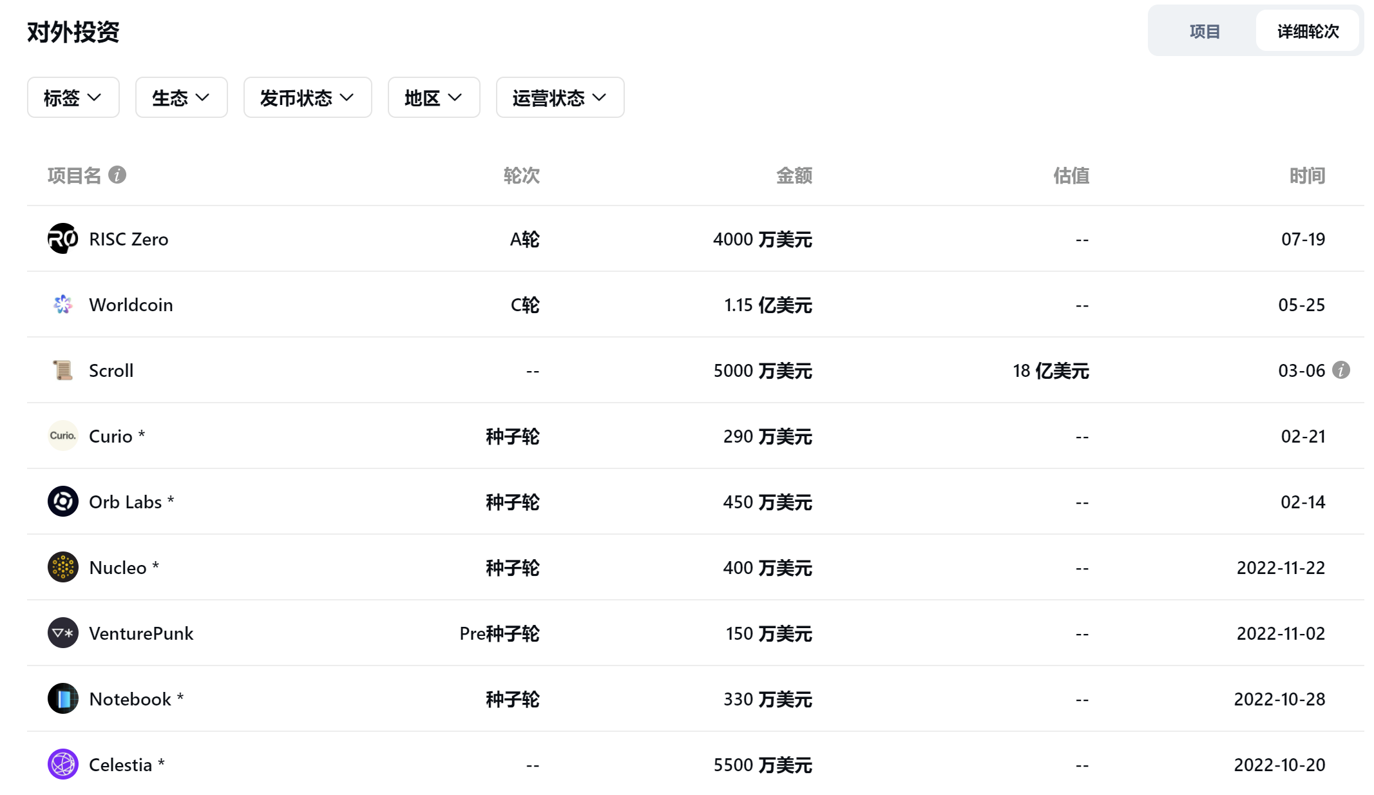Click 种子轮 in the Notebook row
This screenshot has height=795, width=1374.
513,700
